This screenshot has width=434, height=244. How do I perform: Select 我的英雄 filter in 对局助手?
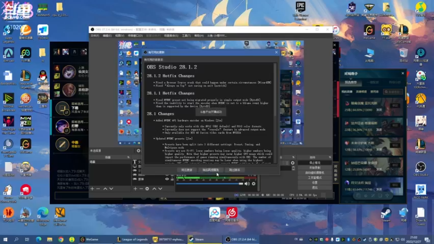347,92
